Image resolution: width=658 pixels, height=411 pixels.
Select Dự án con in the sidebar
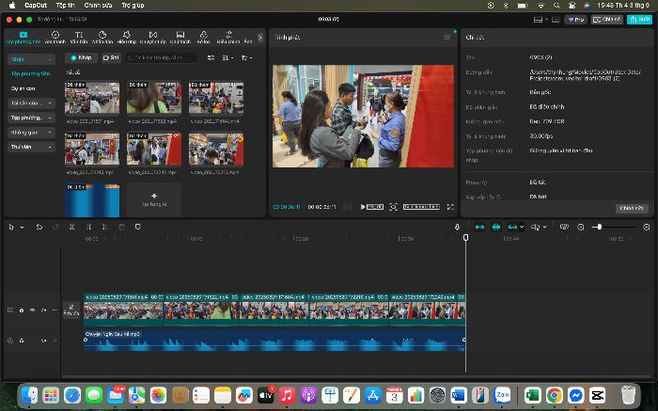(23, 88)
